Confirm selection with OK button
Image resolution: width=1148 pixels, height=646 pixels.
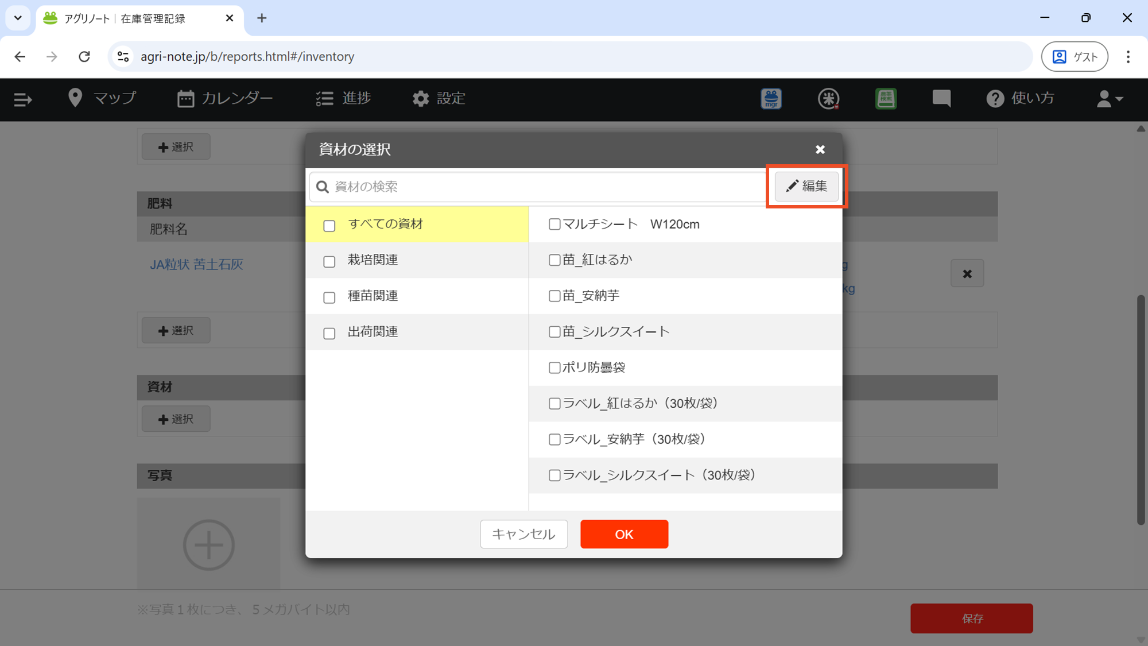624,534
